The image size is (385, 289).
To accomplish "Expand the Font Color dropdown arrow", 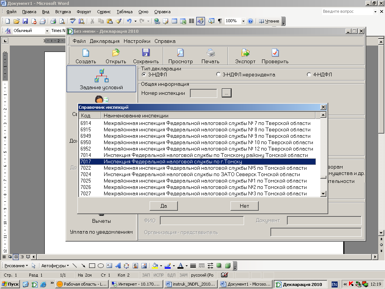I will coord(186,266).
